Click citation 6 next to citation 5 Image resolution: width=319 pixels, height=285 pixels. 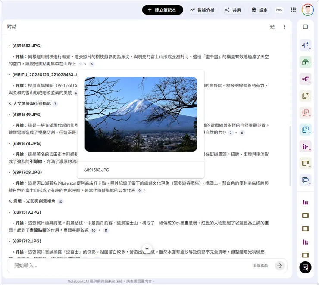[x=91, y=64]
